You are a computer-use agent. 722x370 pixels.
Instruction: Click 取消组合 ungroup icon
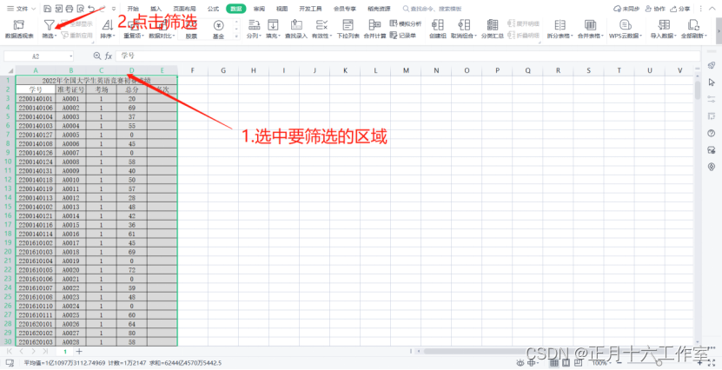(x=464, y=25)
